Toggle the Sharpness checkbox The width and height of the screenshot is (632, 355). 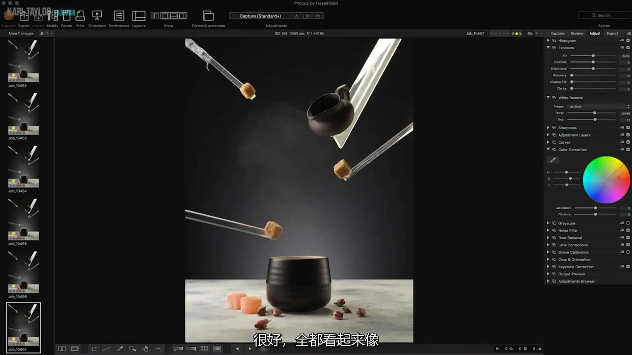pyautogui.click(x=628, y=128)
